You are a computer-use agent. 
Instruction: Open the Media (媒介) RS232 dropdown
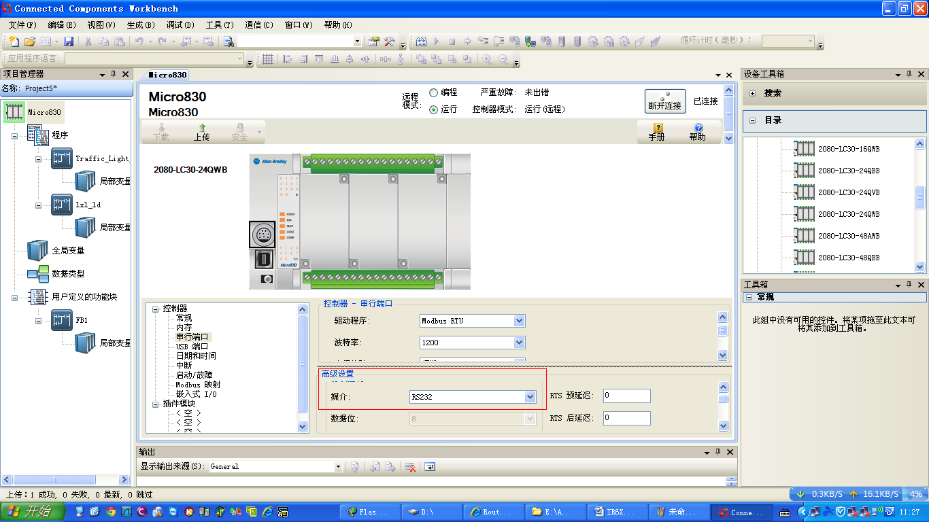click(x=530, y=397)
